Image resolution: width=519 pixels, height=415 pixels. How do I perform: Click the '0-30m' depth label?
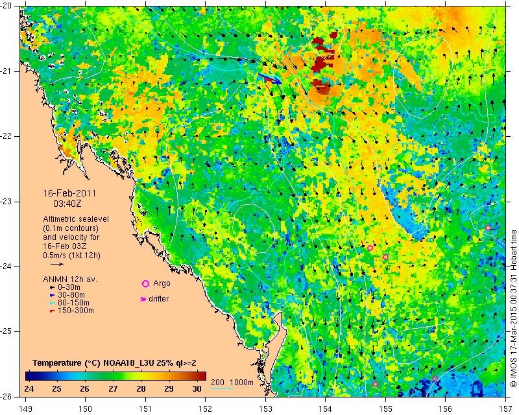[x=69, y=287]
